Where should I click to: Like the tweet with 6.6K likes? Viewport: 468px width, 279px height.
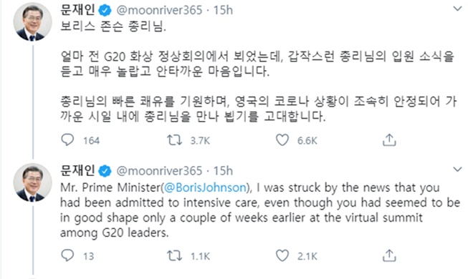click(282, 139)
